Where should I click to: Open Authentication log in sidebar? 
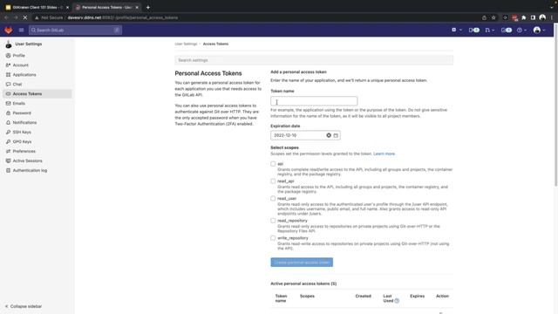point(30,171)
